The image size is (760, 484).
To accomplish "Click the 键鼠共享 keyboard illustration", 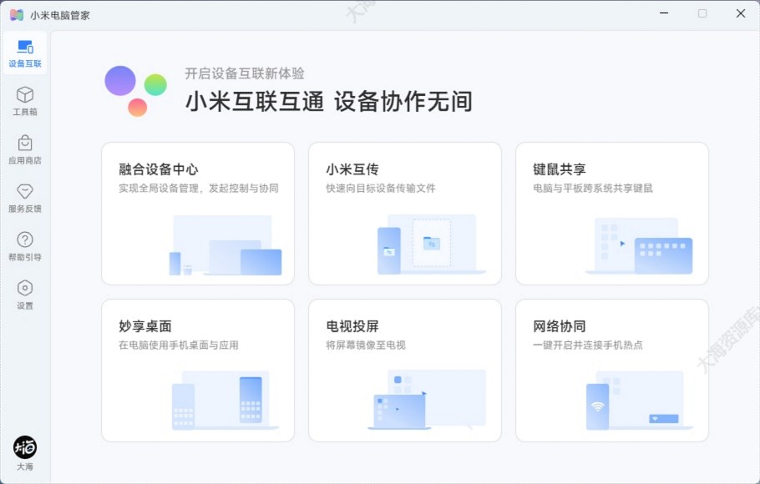I will pos(639,246).
